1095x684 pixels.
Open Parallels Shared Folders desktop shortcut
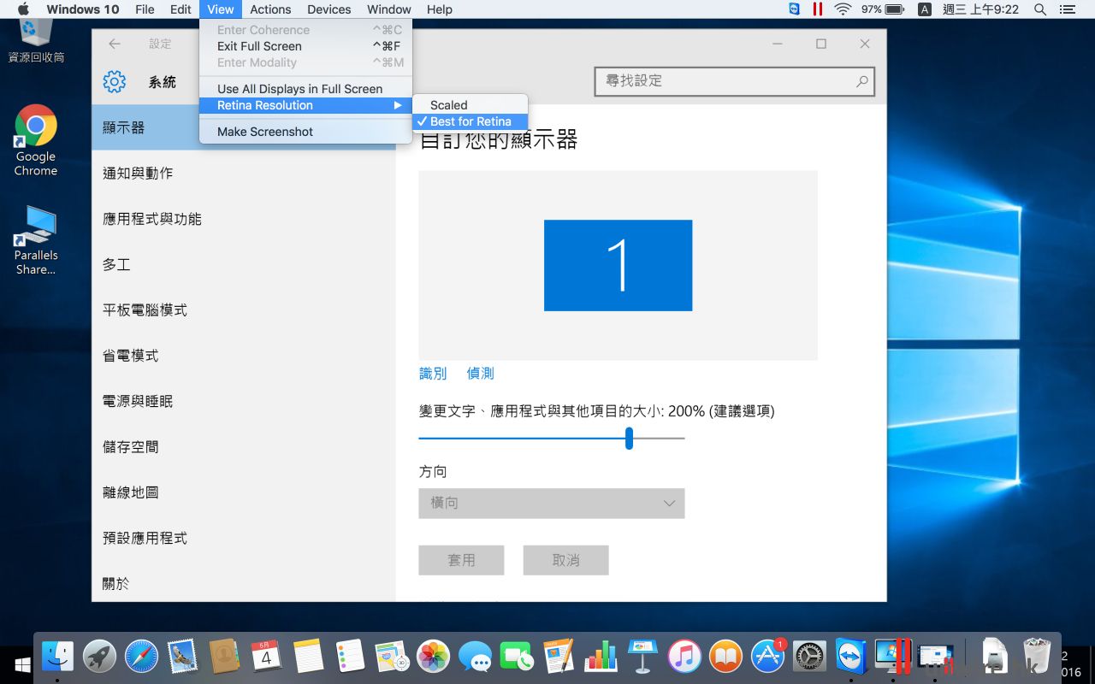[x=36, y=240]
